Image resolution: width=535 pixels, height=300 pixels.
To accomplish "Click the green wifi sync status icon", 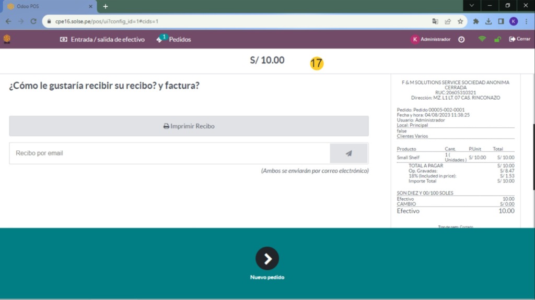I will pos(482,39).
